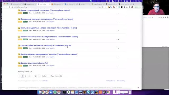Focus the Go to page input field
The image size is (169, 95).
48,76
